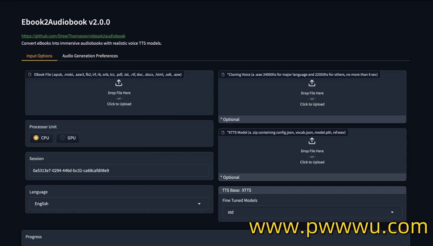The height and width of the screenshot is (246, 433).
Task: Select the GPU processor unit option
Action: (68, 138)
